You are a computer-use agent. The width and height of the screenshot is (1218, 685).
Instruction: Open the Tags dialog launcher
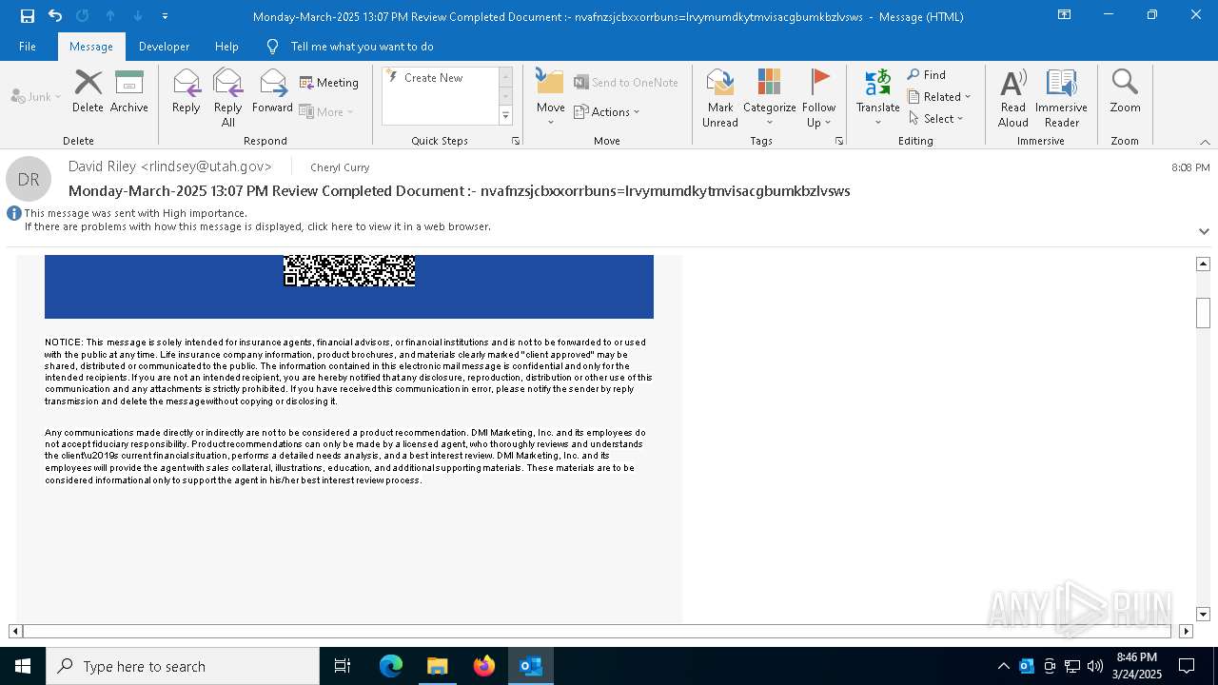[839, 141]
